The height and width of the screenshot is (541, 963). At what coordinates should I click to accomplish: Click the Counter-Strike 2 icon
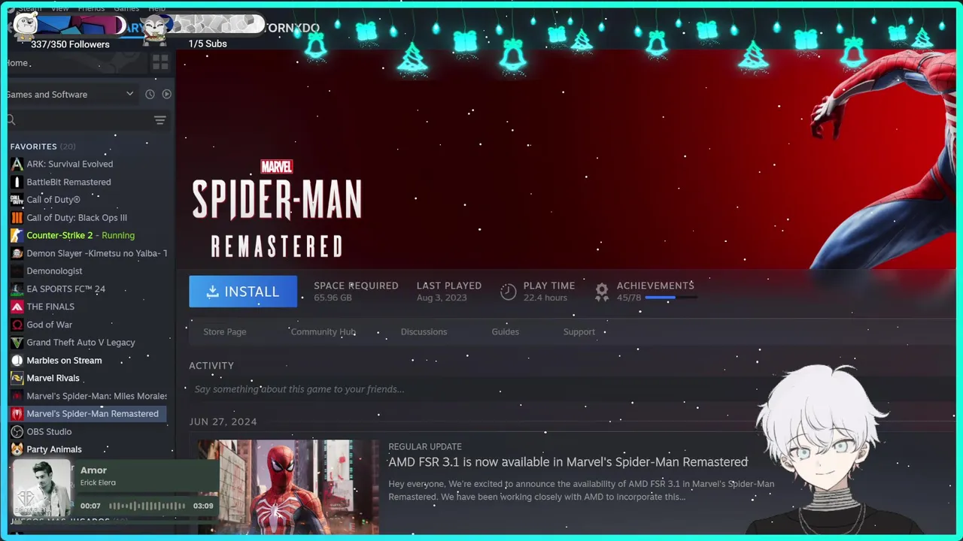(x=17, y=235)
